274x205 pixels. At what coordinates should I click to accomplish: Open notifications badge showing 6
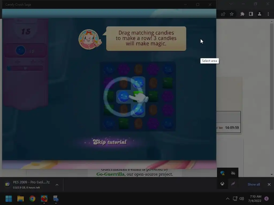pyautogui.click(x=267, y=199)
